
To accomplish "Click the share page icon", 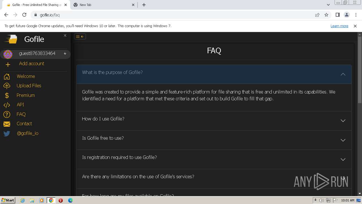I will pyautogui.click(x=317, y=15).
